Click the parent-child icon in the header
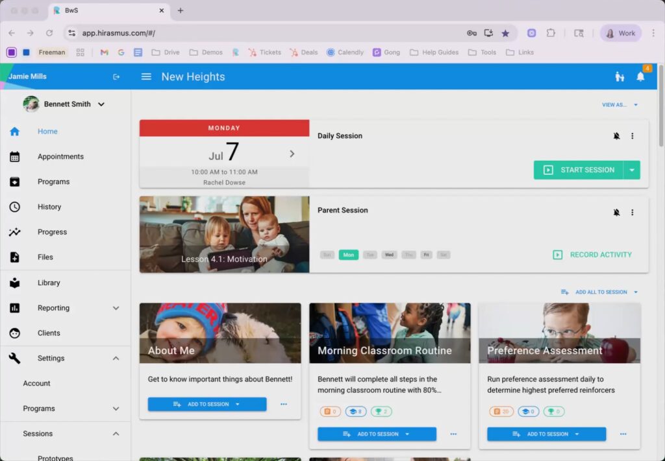 (x=619, y=77)
